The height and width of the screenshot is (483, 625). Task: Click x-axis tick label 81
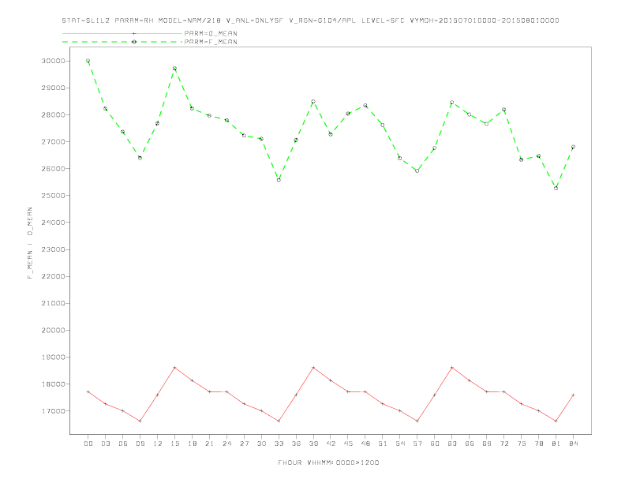pyautogui.click(x=556, y=444)
